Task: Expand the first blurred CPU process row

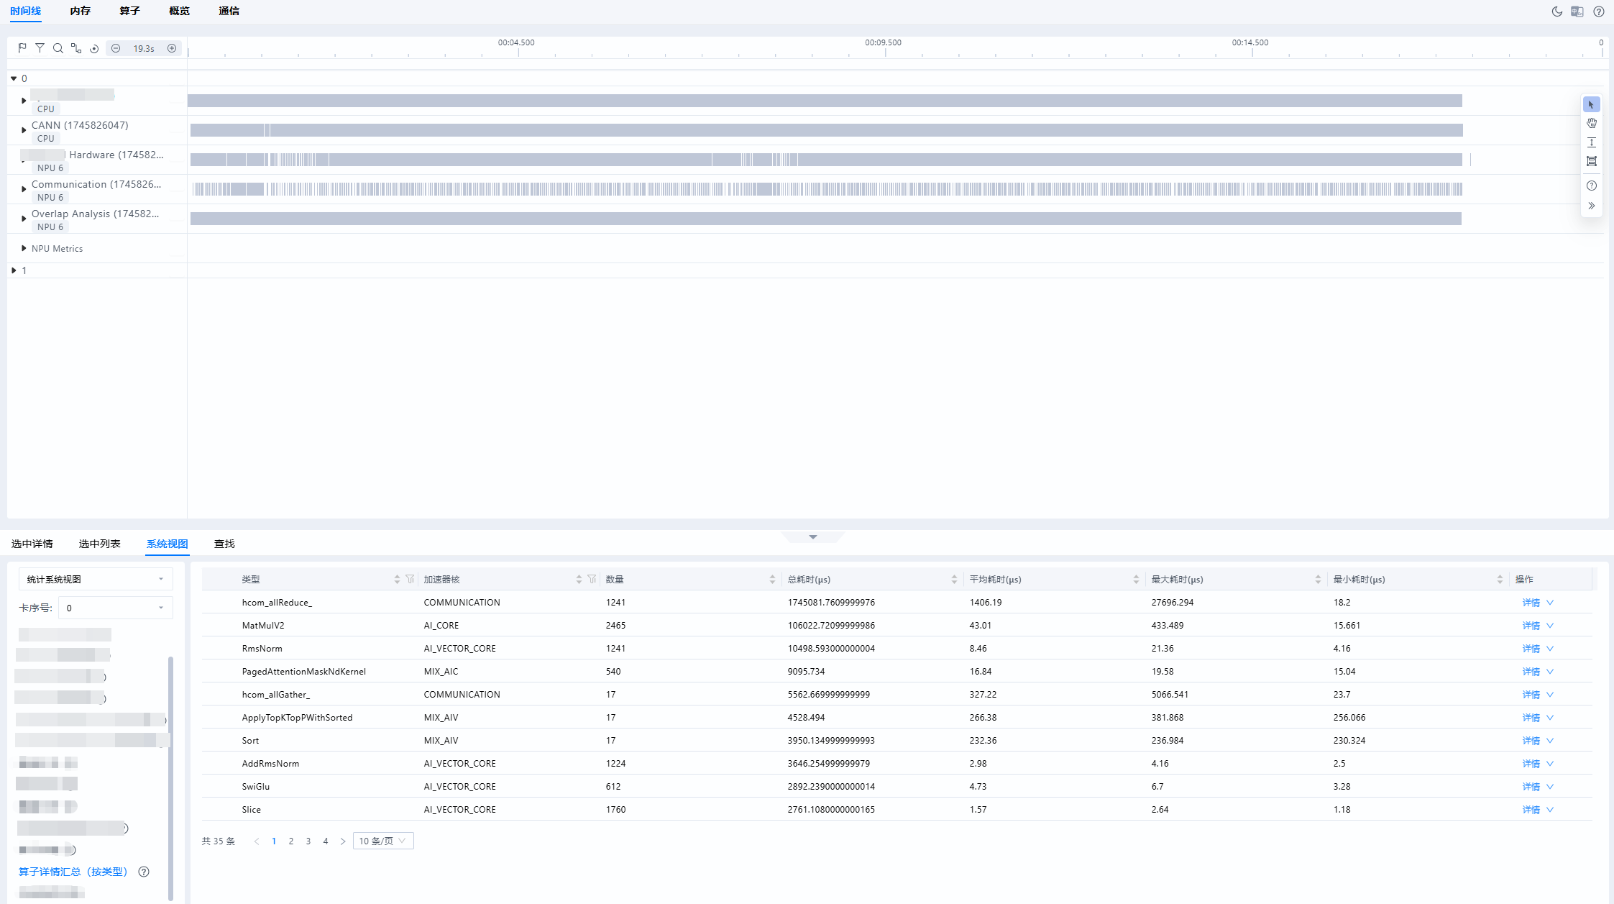Action: (x=24, y=101)
